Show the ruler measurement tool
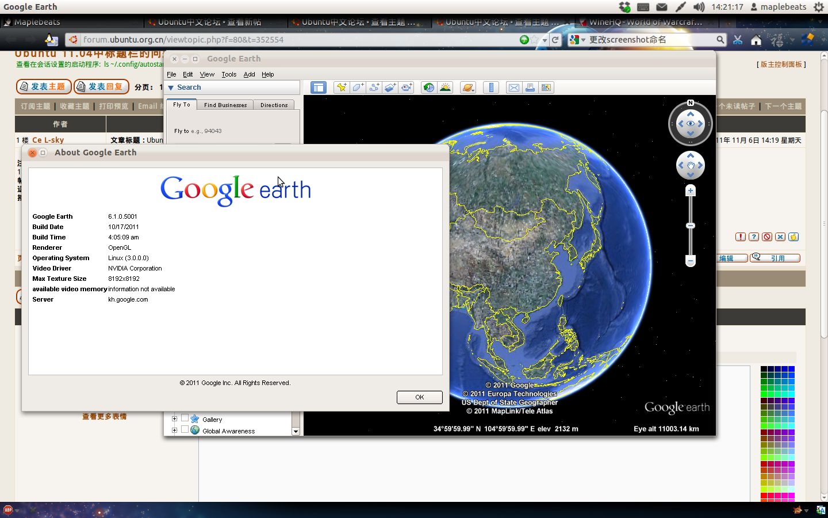The width and height of the screenshot is (828, 518). tap(491, 87)
